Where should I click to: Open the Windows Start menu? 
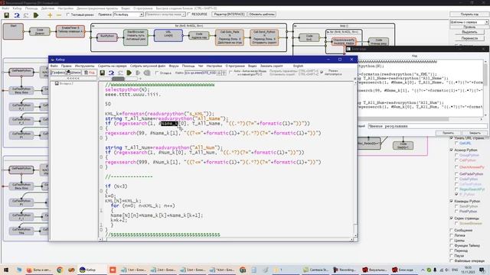tap(6, 270)
